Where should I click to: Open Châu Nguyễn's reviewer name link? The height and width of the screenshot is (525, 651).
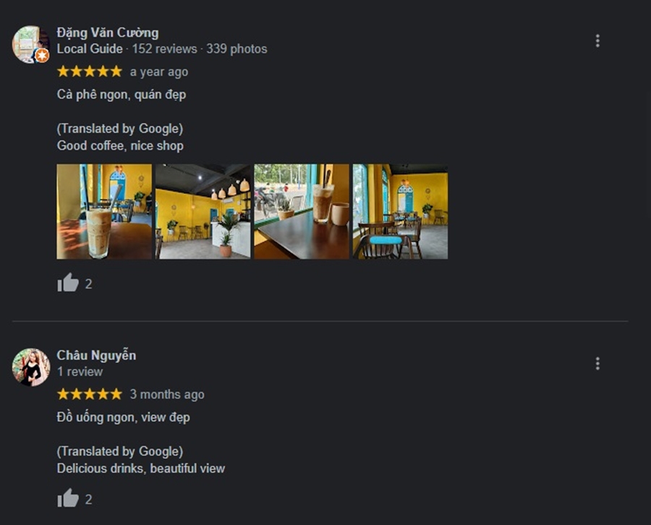point(96,355)
